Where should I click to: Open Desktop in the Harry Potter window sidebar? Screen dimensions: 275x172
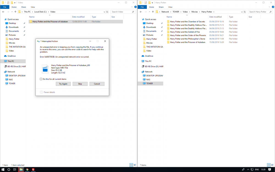[x=150, y=23]
